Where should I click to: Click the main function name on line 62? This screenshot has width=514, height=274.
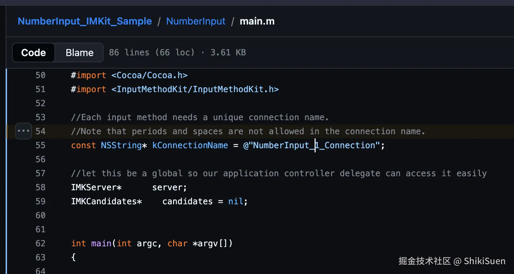coord(101,244)
